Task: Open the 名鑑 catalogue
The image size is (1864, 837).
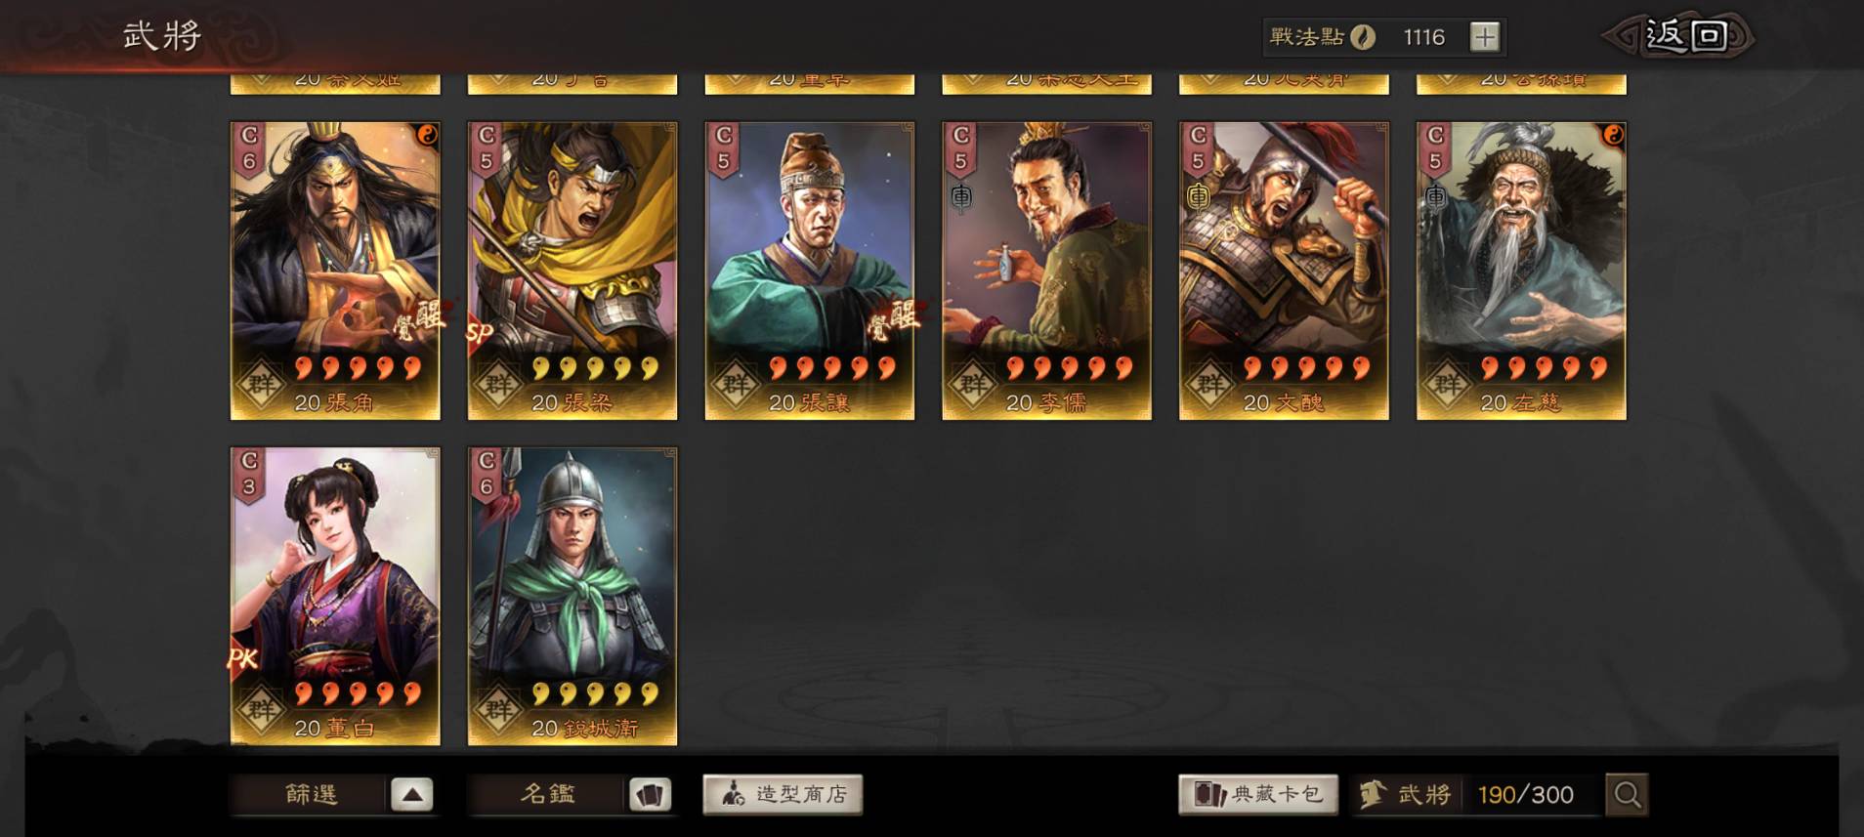Action: (x=547, y=794)
